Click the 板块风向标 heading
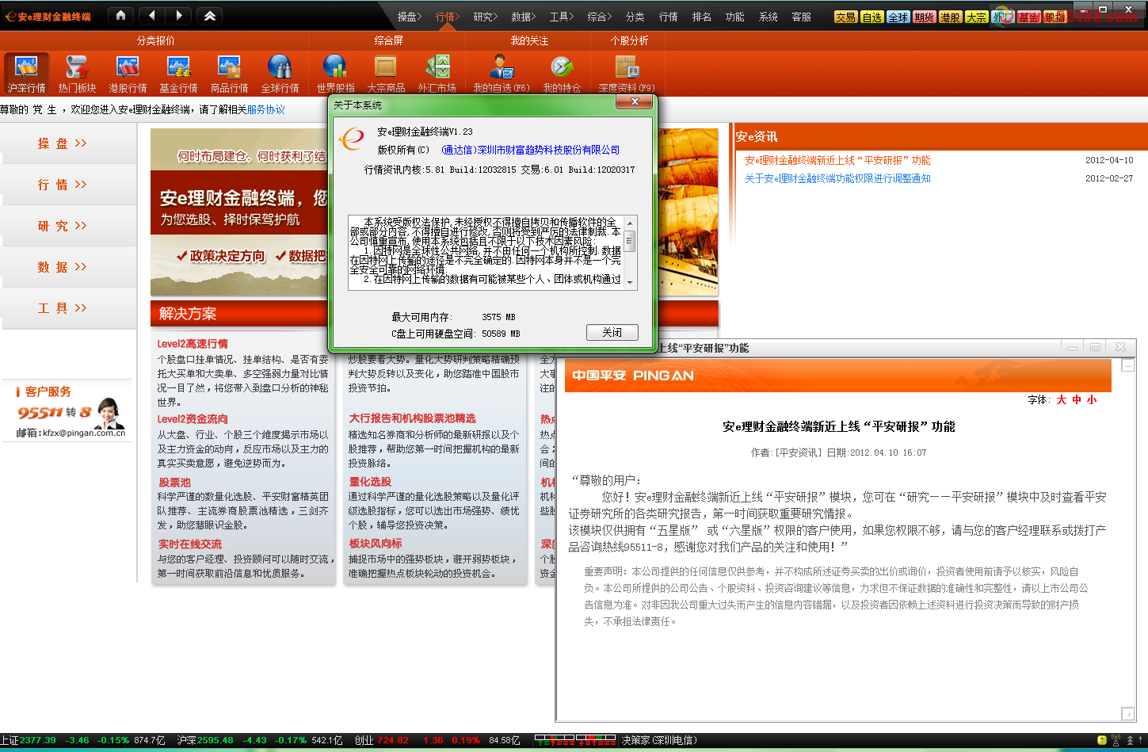The height and width of the screenshot is (752, 1148). coord(376,544)
